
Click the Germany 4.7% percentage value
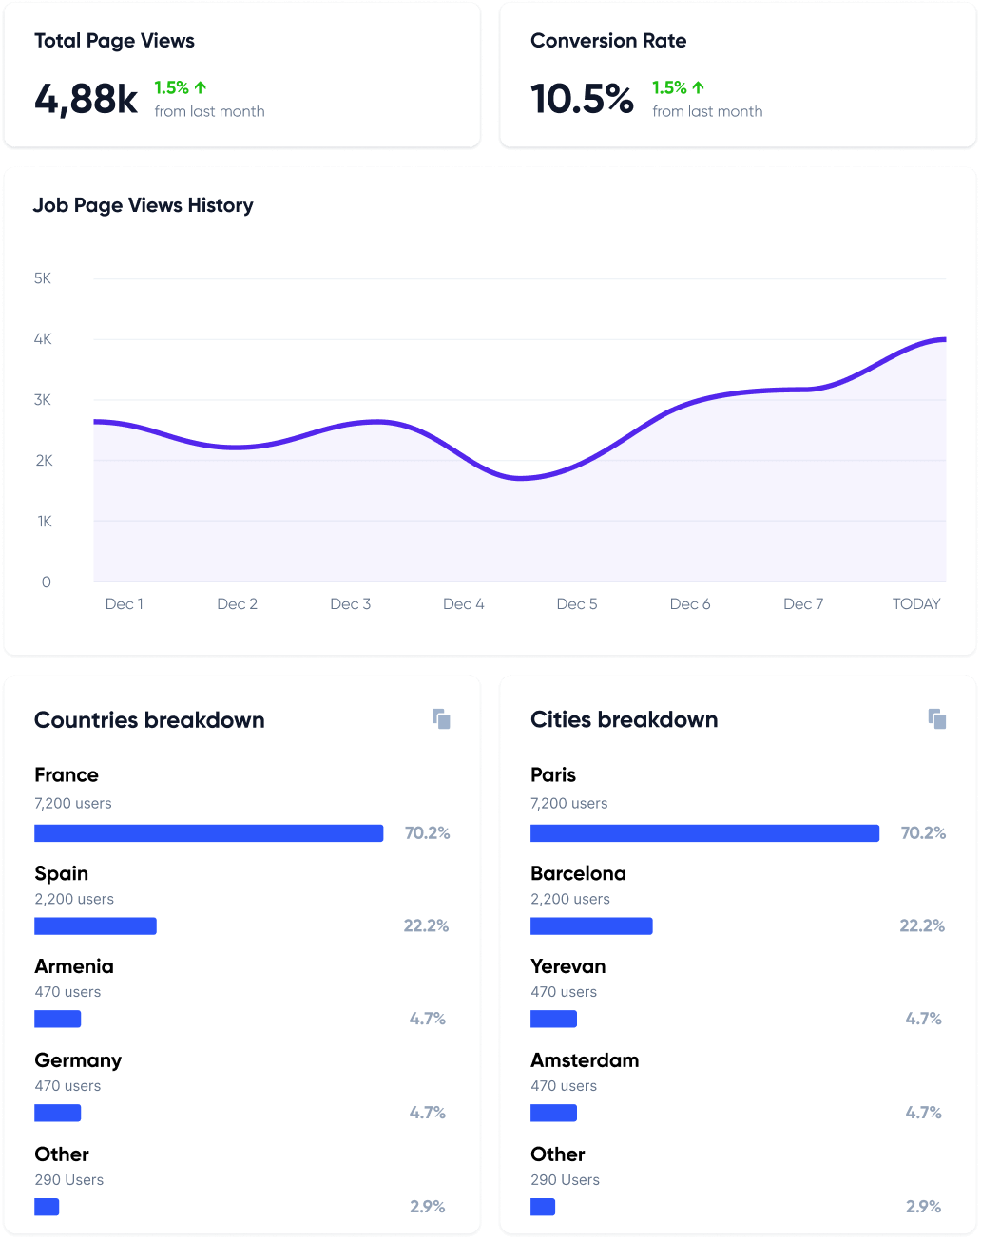click(428, 1112)
